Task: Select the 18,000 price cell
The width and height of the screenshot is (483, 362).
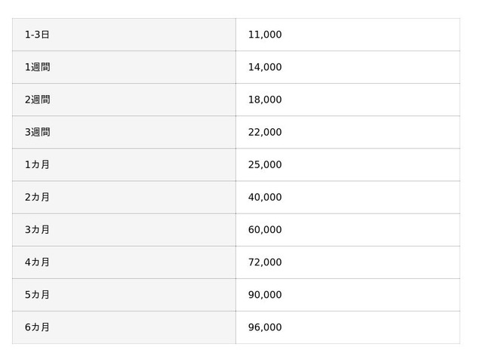Action: click(x=265, y=100)
